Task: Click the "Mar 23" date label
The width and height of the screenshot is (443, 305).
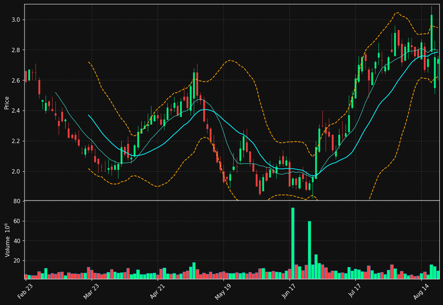Action: [91, 291]
